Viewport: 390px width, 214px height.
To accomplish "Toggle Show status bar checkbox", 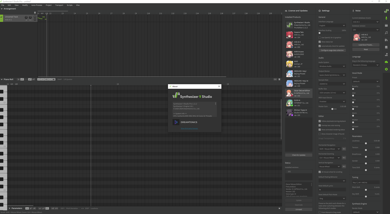I will click(320, 42).
